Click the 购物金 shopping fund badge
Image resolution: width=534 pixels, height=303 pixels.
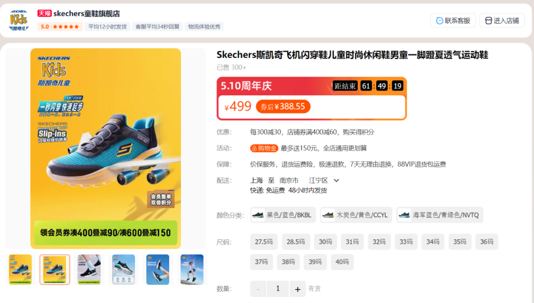pos(264,148)
